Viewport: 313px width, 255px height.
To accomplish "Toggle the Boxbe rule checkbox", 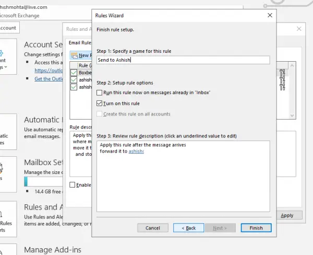I will point(74,73).
